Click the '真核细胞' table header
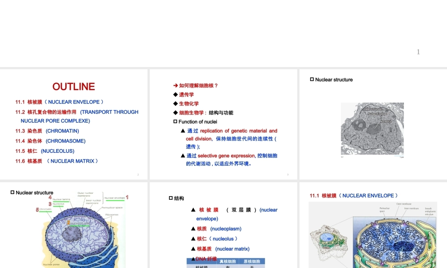The height and width of the screenshot is (268, 447). click(x=228, y=261)
